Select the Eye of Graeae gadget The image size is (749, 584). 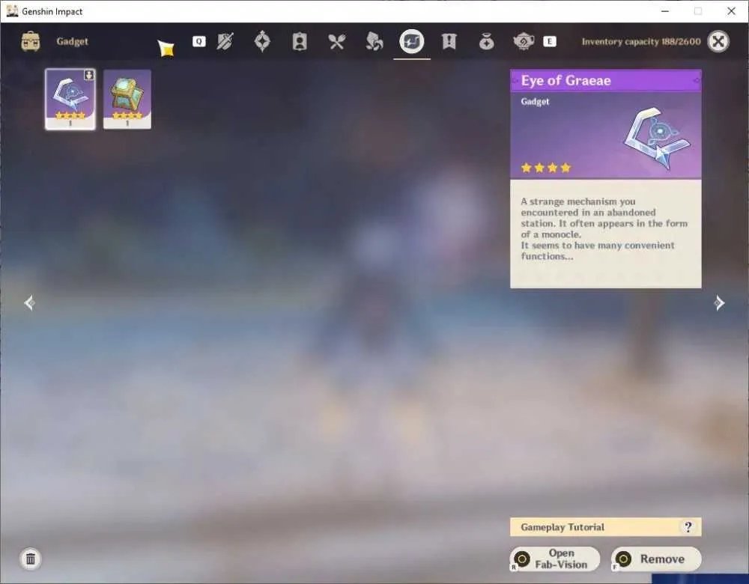pyautogui.click(x=70, y=99)
